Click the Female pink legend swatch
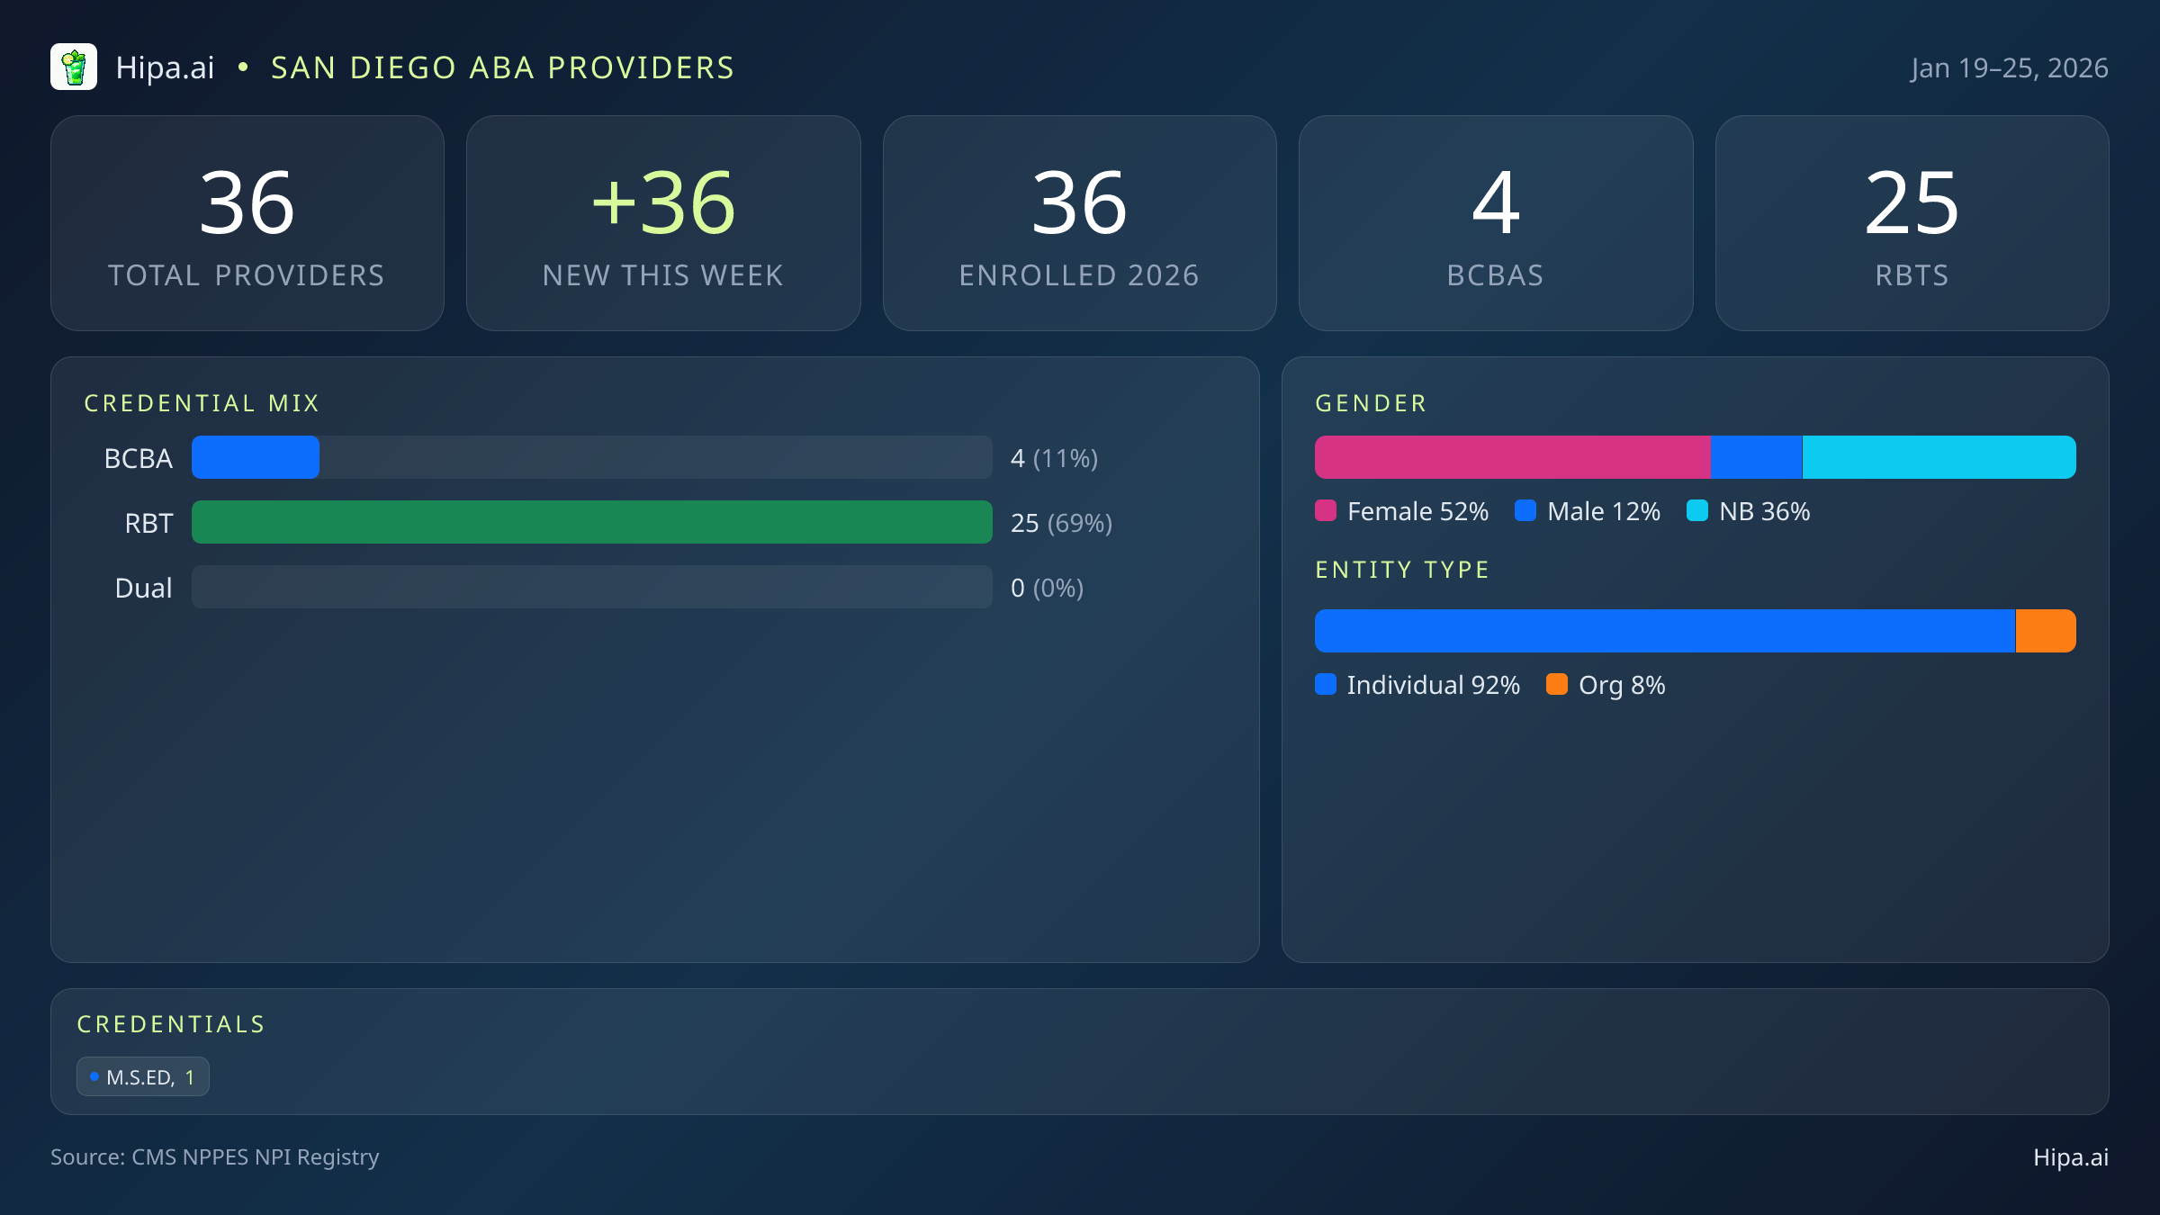Screen dimensions: 2160x1215 pyautogui.click(x=1326, y=511)
